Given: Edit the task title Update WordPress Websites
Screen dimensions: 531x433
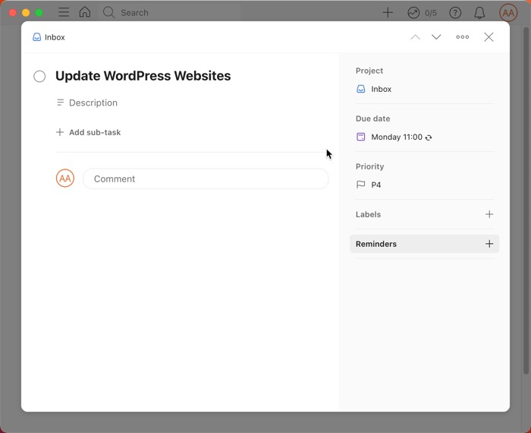Looking at the screenshot, I should click(143, 76).
